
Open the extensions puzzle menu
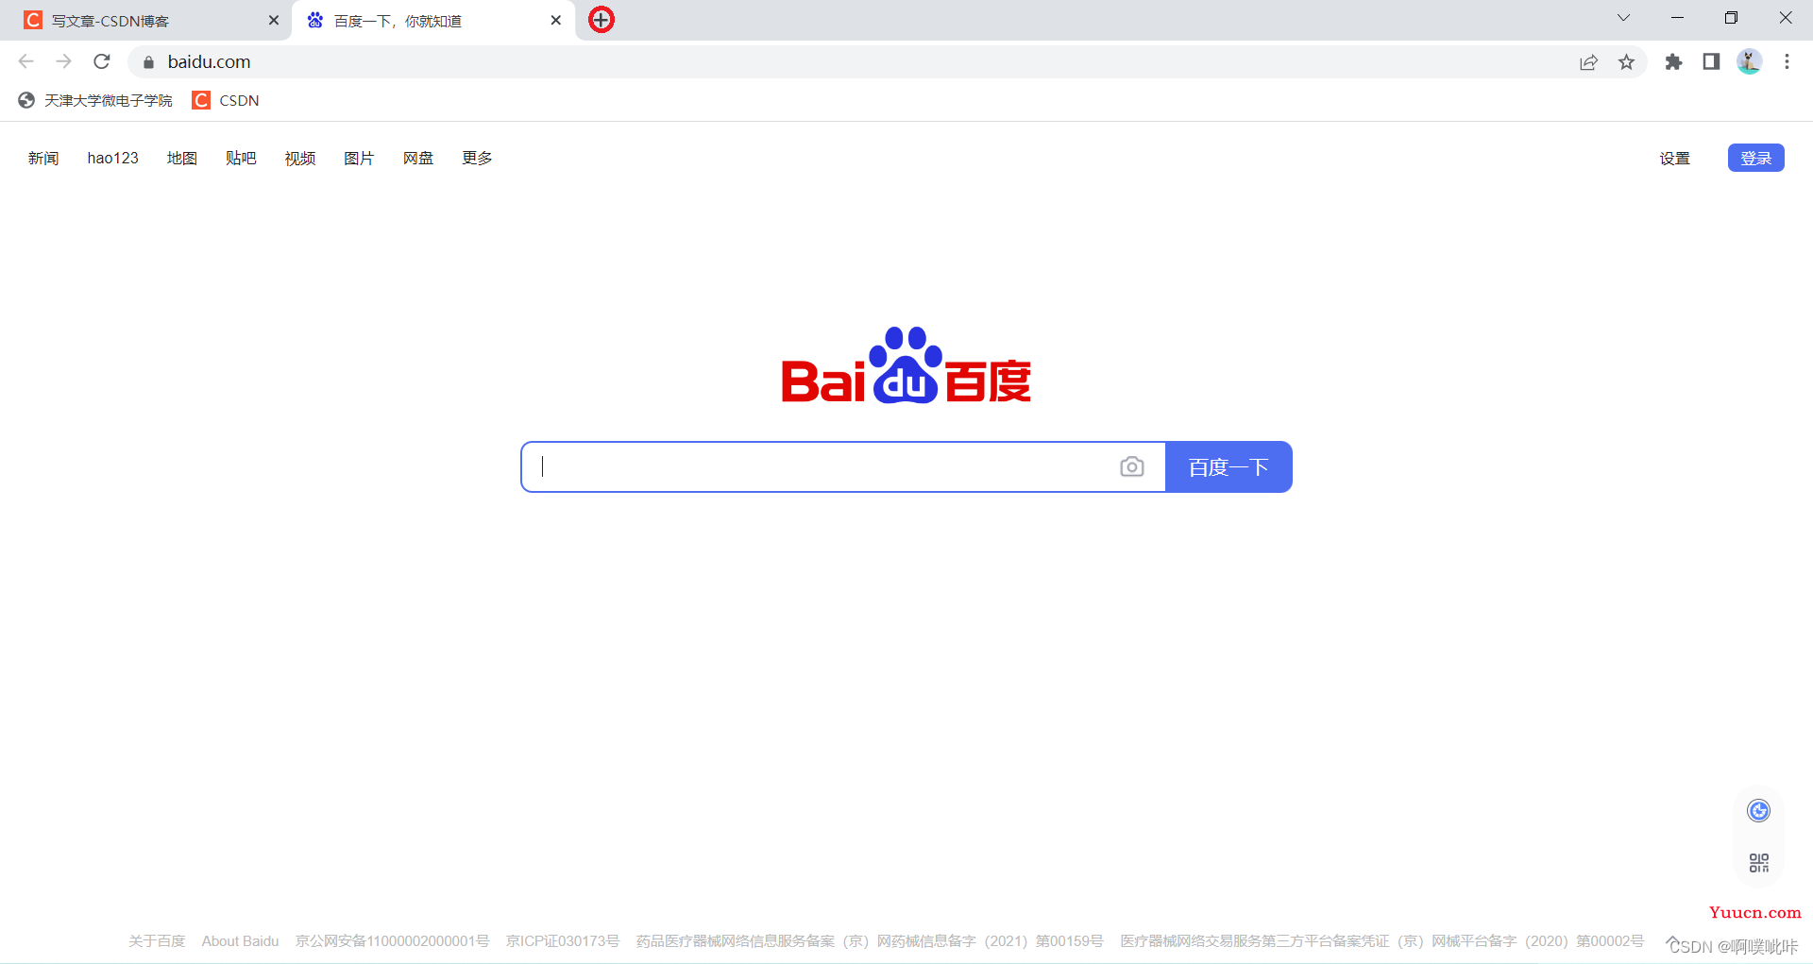(x=1673, y=62)
